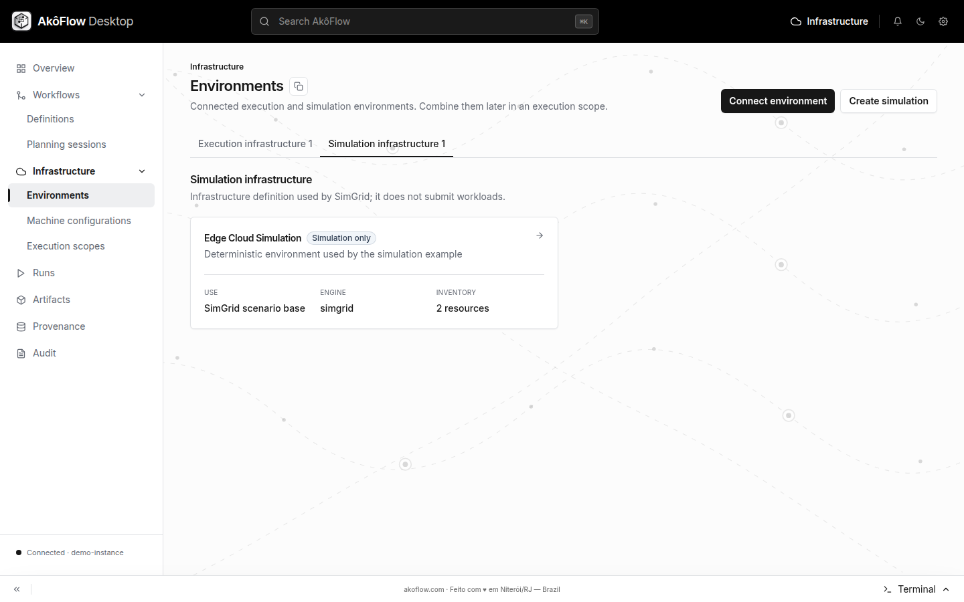Click the Provenance database icon
The image size is (964, 602).
coord(21,326)
